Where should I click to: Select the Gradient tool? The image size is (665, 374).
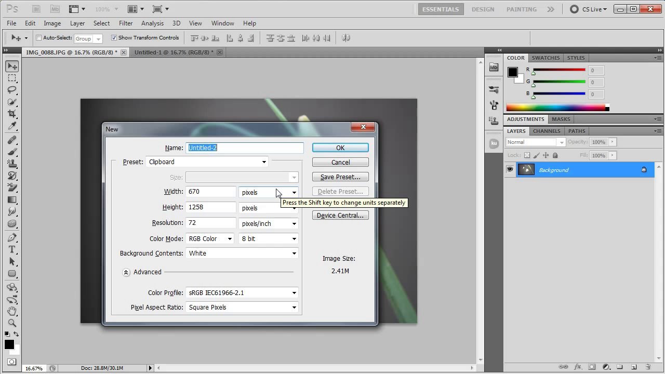pos(12,200)
